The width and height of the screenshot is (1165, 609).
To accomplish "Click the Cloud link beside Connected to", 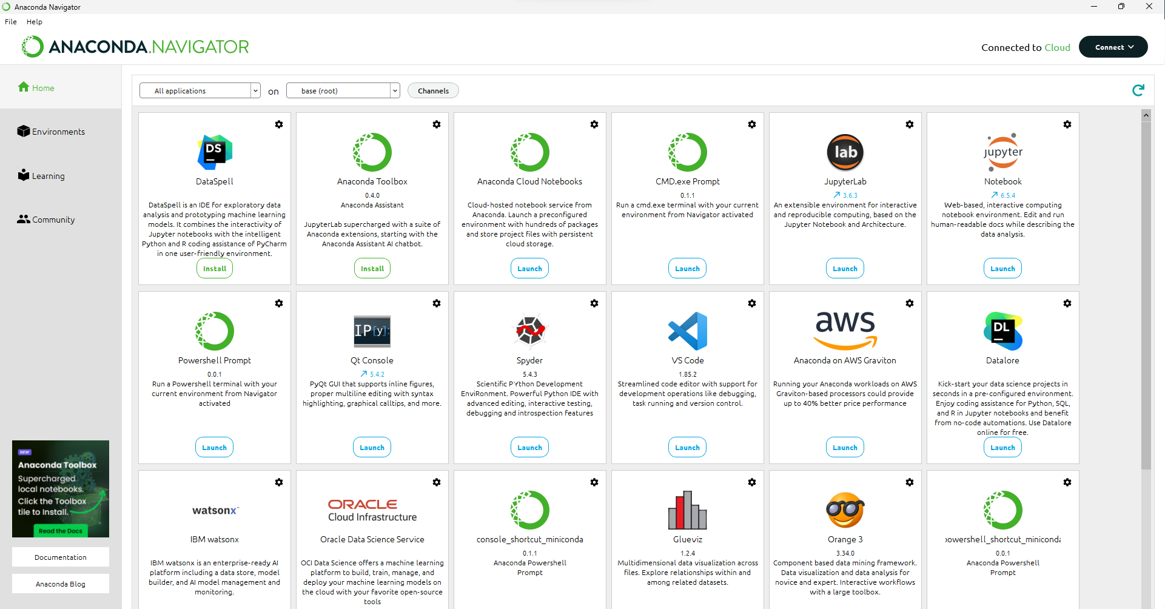I will (1057, 47).
